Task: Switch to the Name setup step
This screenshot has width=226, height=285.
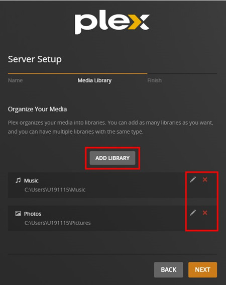Action: point(15,80)
